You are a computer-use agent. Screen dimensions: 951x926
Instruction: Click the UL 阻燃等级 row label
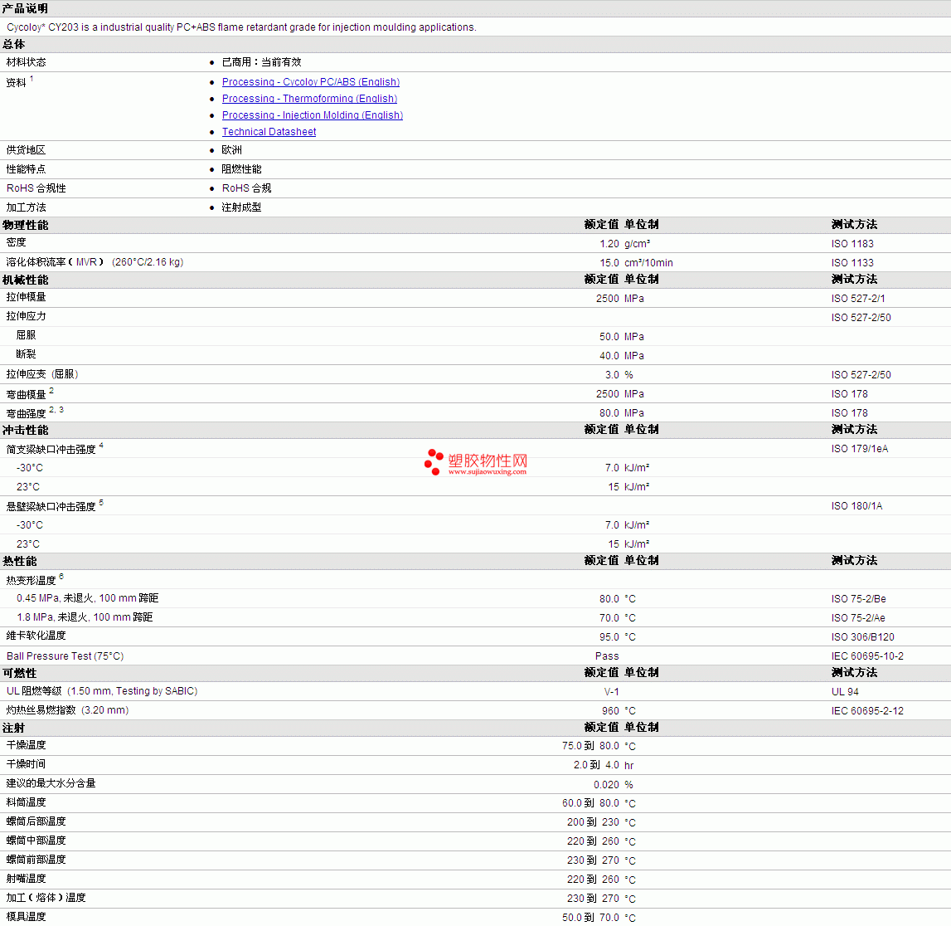[102, 691]
